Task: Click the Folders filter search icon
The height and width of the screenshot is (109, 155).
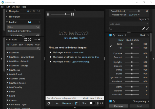Action: point(38,27)
